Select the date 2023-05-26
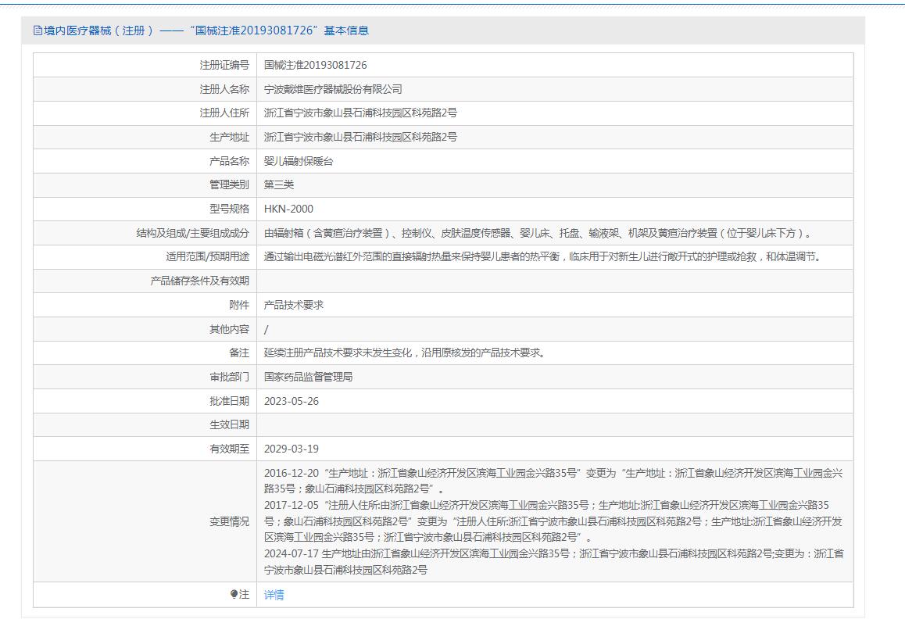 click(292, 401)
